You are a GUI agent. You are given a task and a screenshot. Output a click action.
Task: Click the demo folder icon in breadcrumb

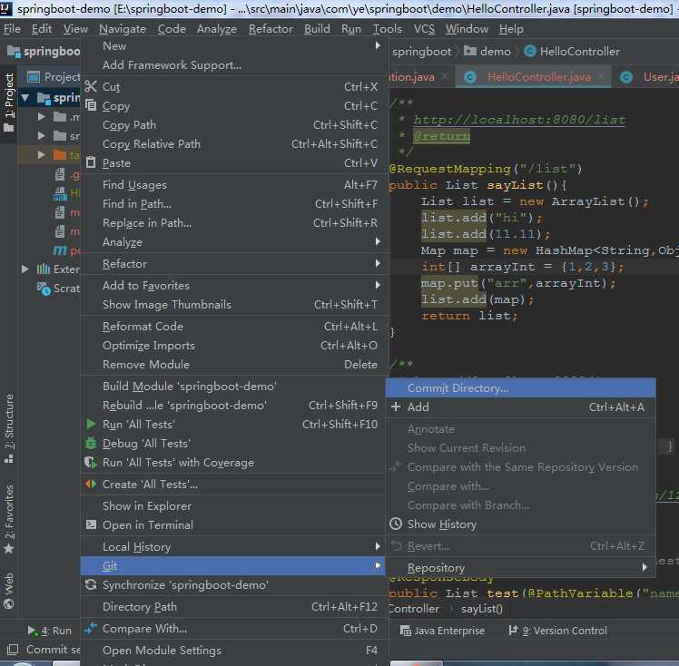(470, 51)
